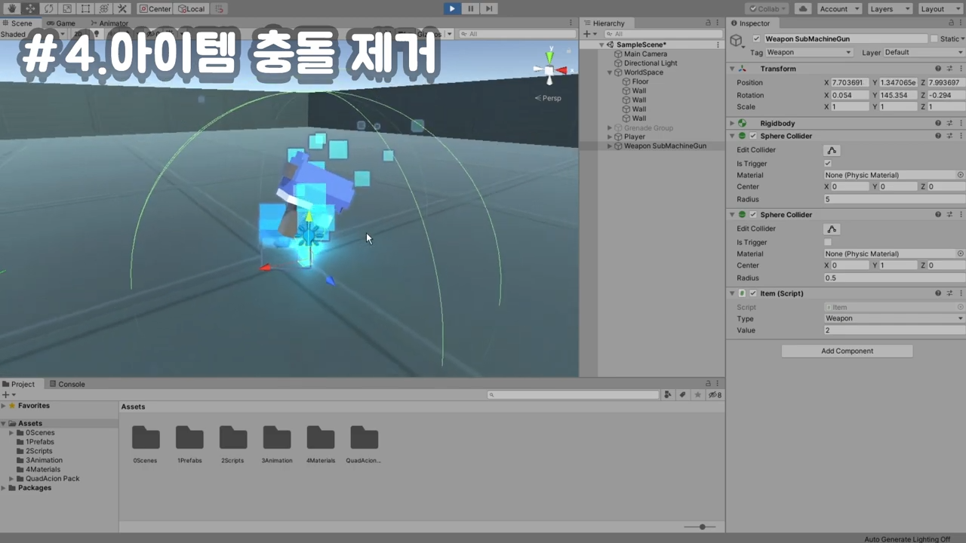Viewport: 966px width, 543px height.
Task: Open the Console tab
Action: point(67,384)
